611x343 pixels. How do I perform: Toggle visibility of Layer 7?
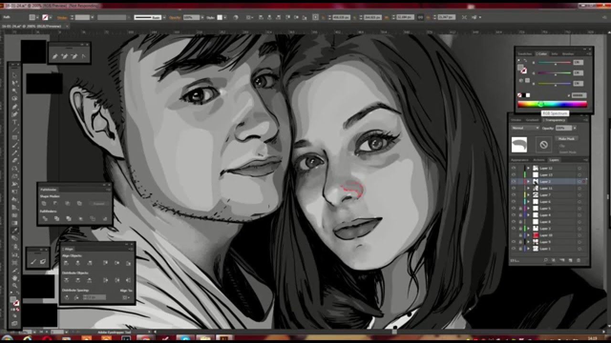click(x=514, y=195)
